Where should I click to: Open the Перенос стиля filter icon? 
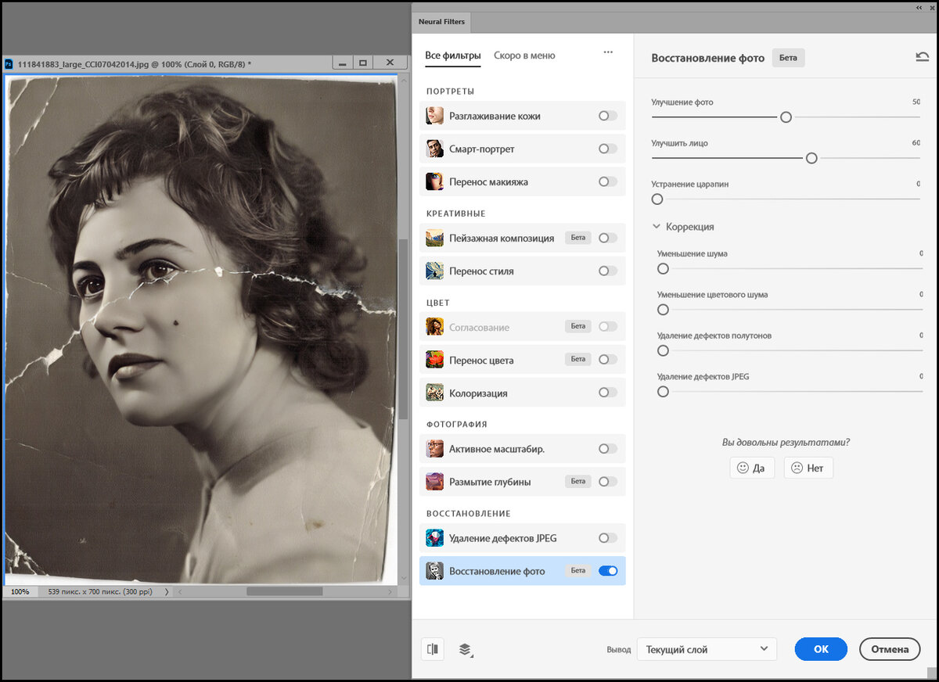click(434, 270)
